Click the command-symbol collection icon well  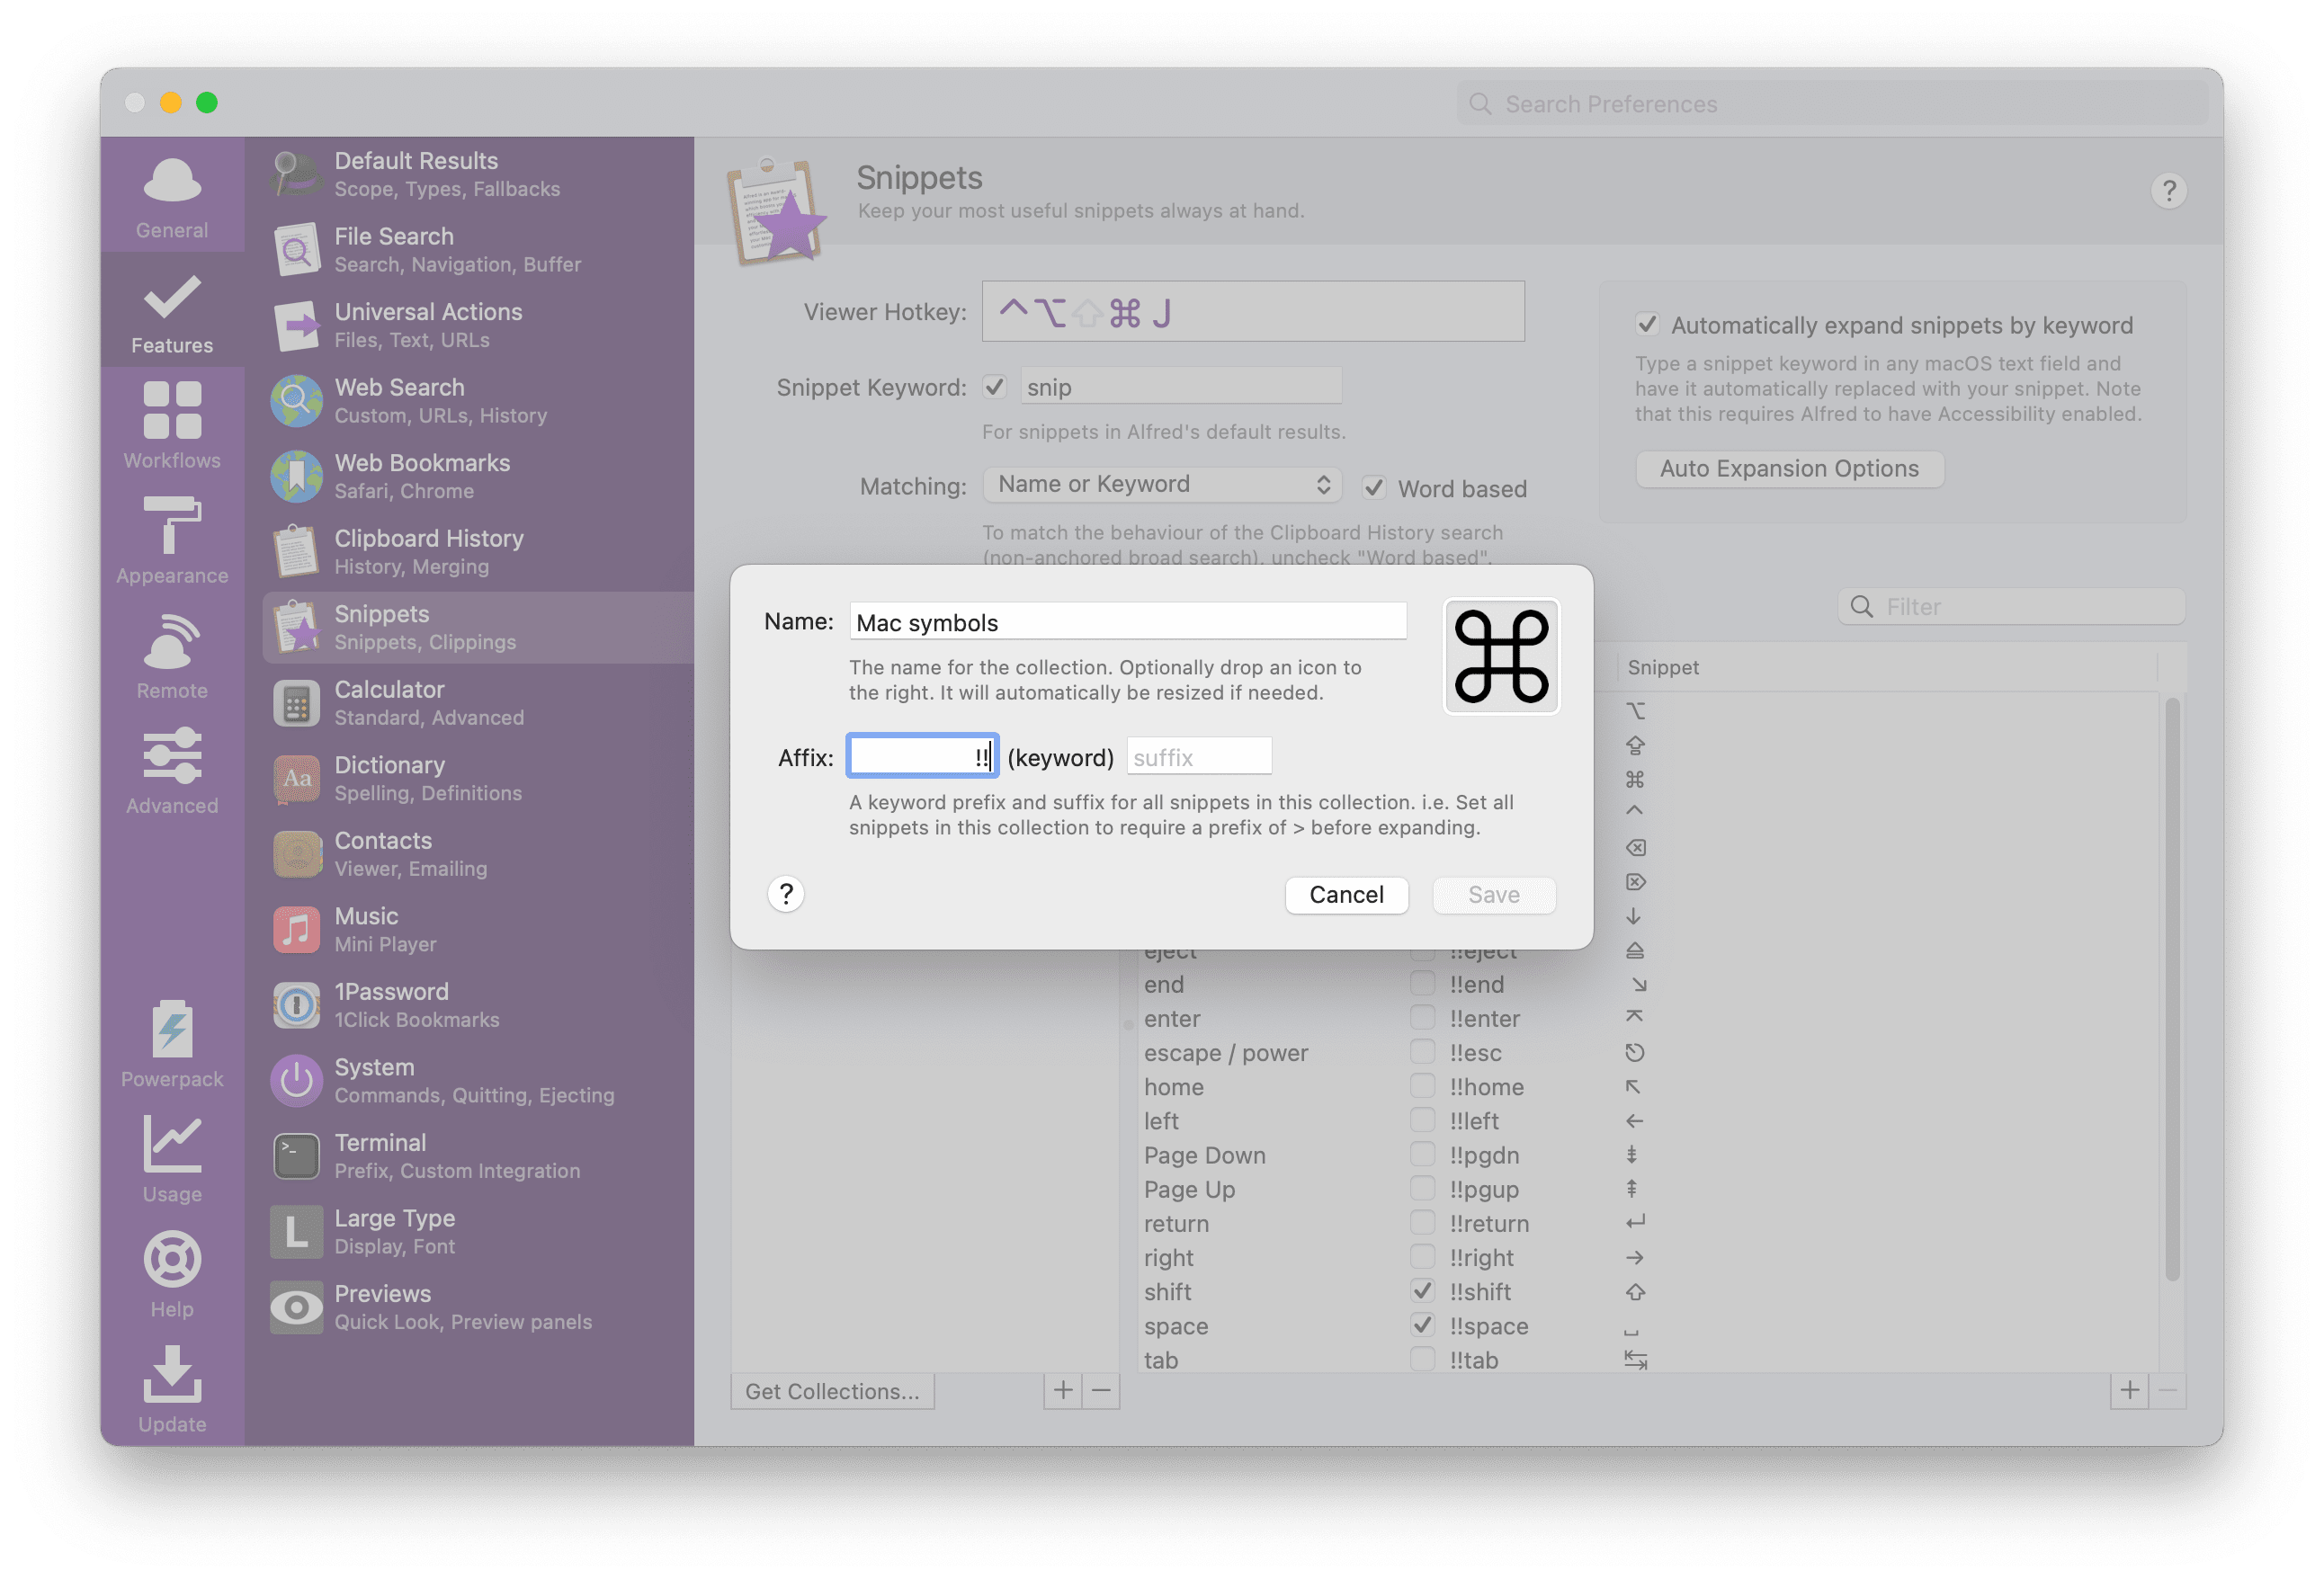pyautogui.click(x=1501, y=656)
